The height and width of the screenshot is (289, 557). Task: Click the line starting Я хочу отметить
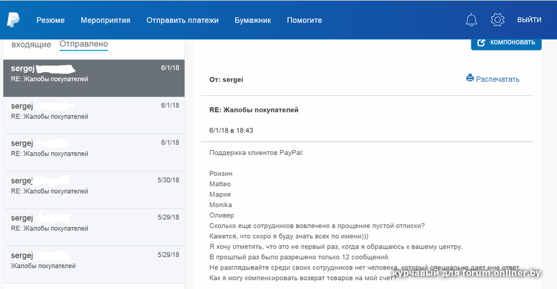336,247
